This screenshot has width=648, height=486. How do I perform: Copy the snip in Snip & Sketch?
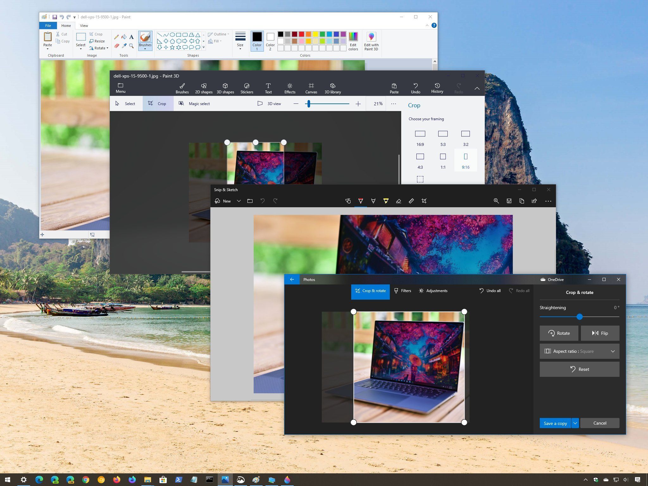click(522, 201)
